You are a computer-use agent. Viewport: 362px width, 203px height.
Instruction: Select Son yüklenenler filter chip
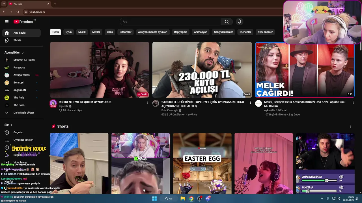coord(223,32)
